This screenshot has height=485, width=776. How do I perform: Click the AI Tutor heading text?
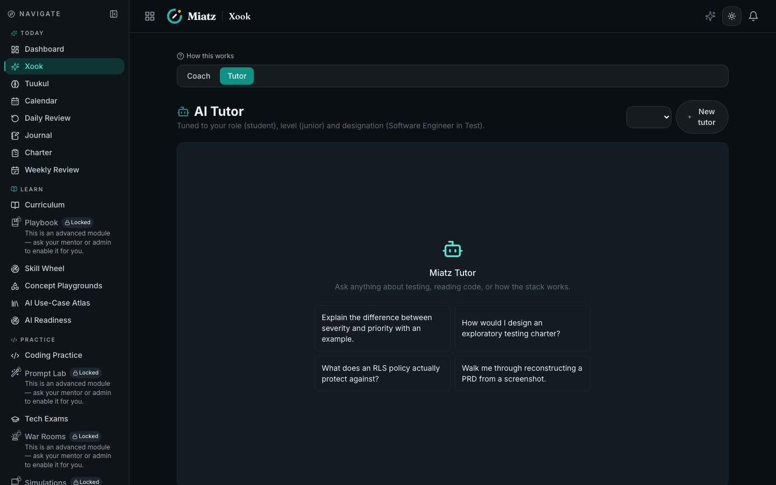[219, 112]
